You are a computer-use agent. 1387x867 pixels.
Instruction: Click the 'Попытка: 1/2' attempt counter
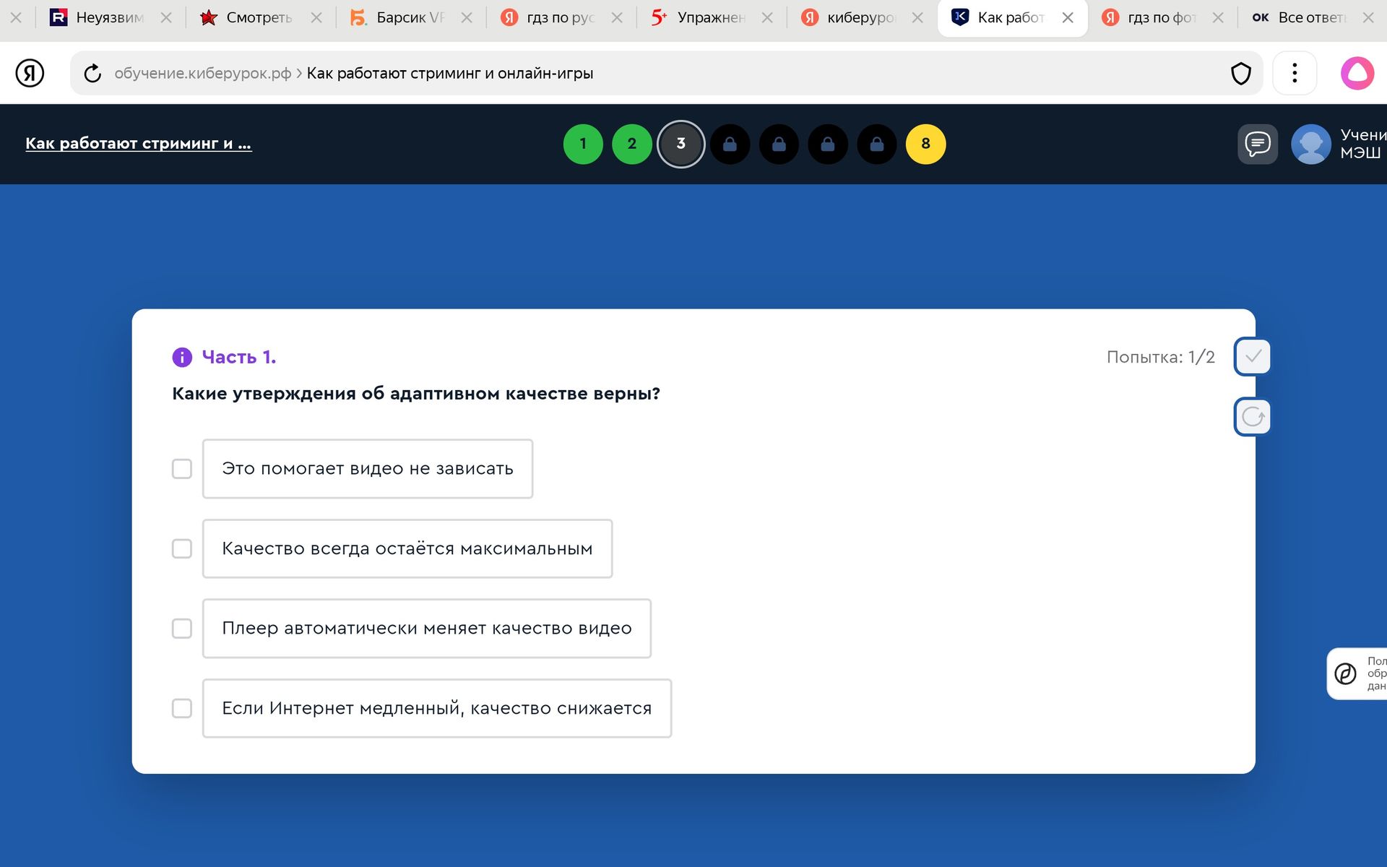coord(1160,357)
